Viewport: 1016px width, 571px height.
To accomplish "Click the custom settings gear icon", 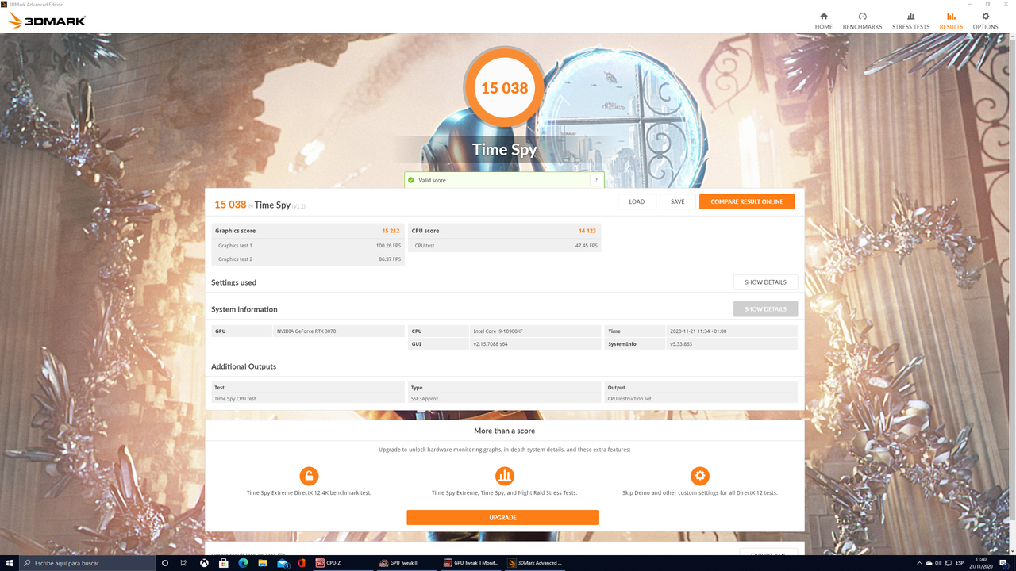I will (699, 476).
